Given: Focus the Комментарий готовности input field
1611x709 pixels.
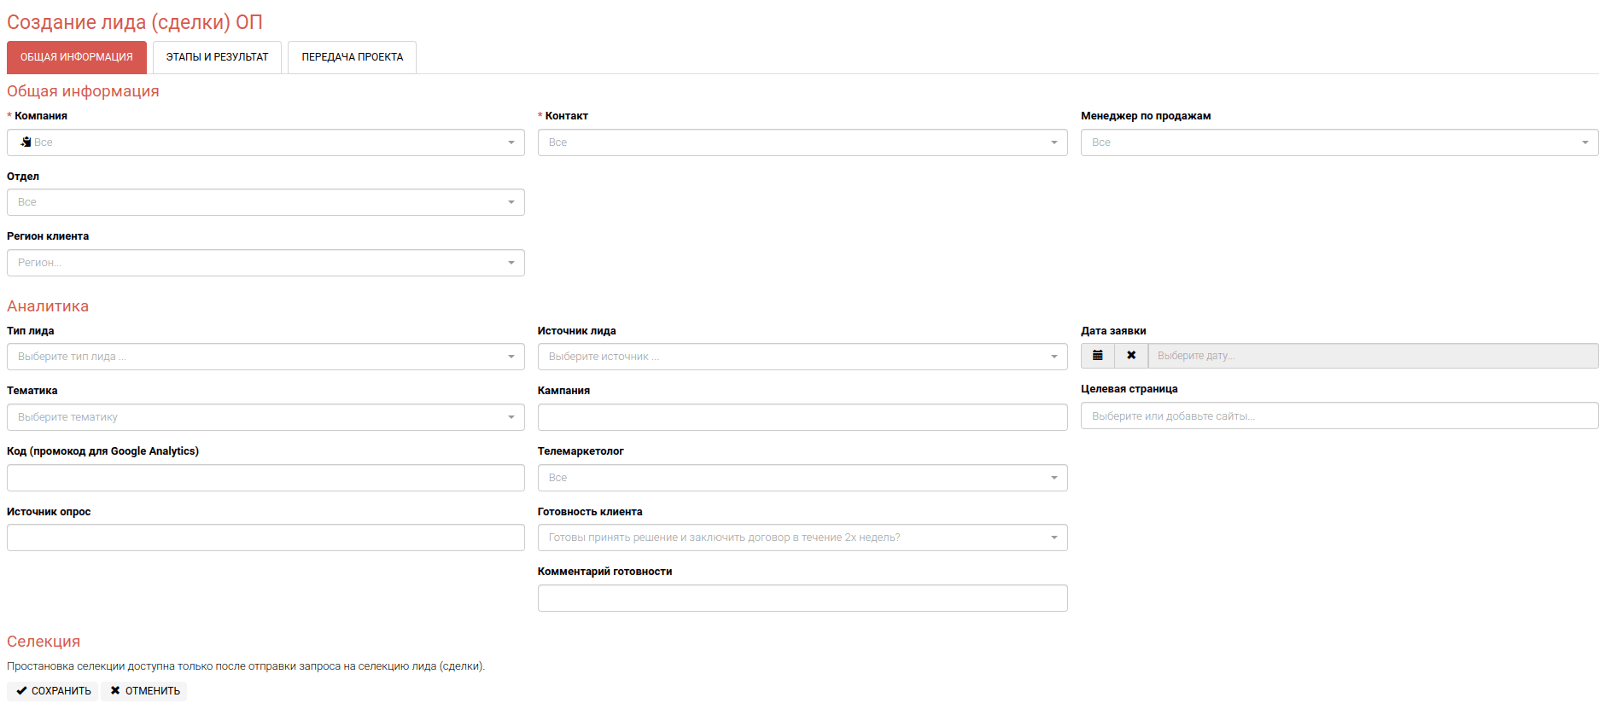Looking at the screenshot, I should coord(802,598).
